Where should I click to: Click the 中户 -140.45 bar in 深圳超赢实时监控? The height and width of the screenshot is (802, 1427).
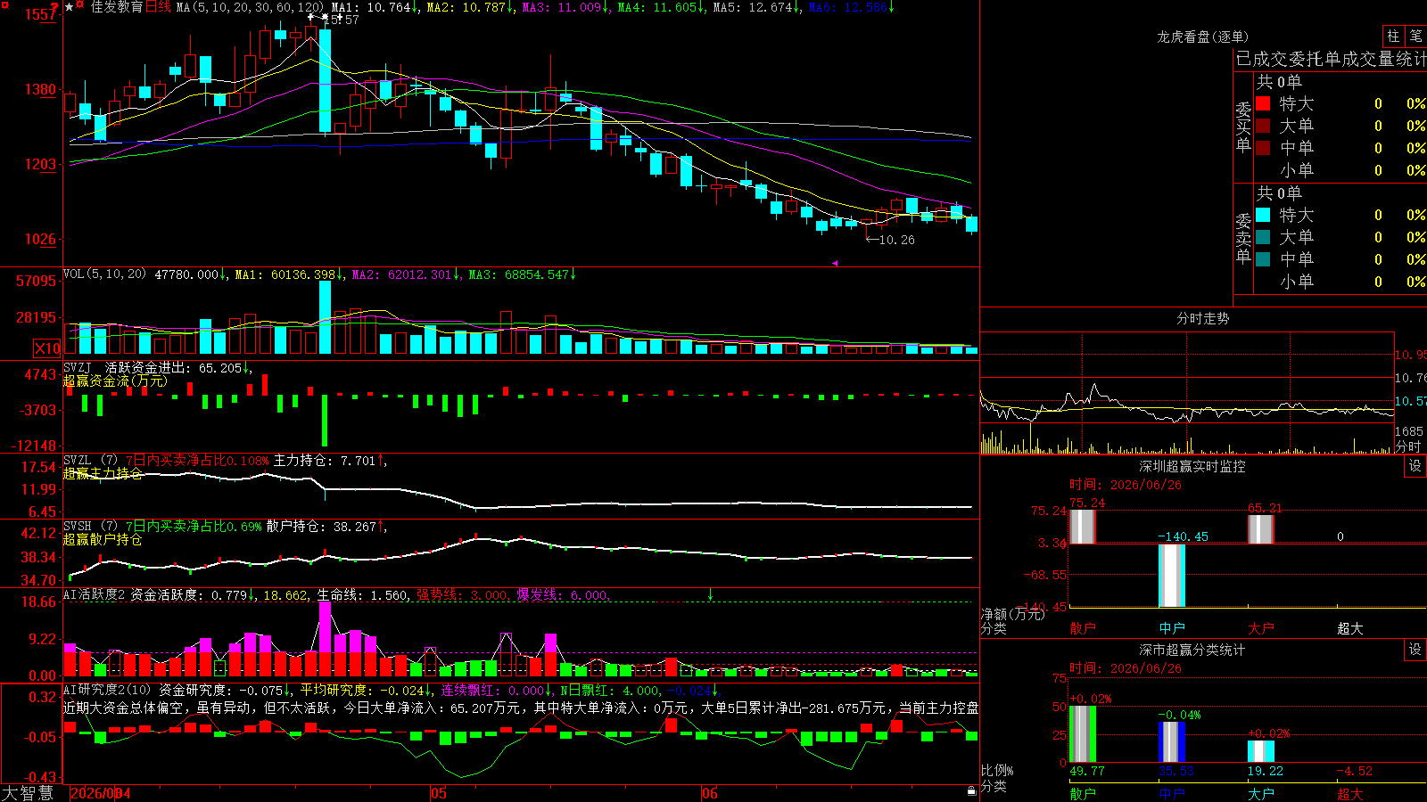1172,576
